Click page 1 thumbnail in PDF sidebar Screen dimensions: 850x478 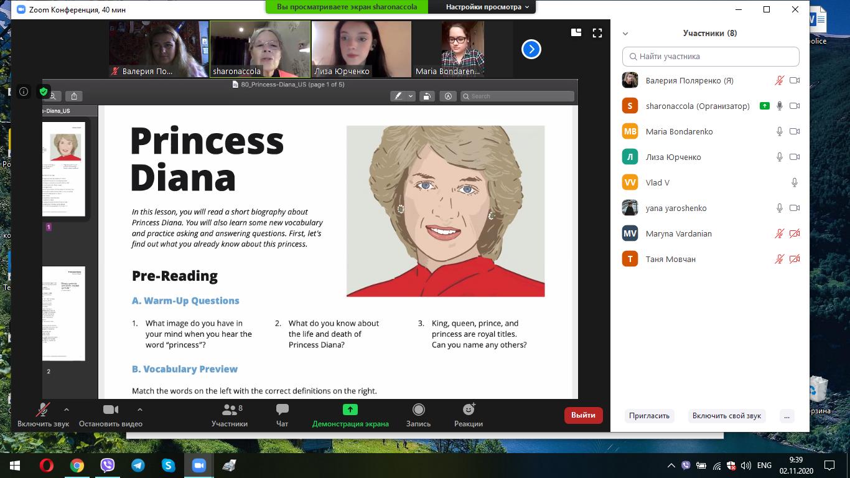pos(63,169)
